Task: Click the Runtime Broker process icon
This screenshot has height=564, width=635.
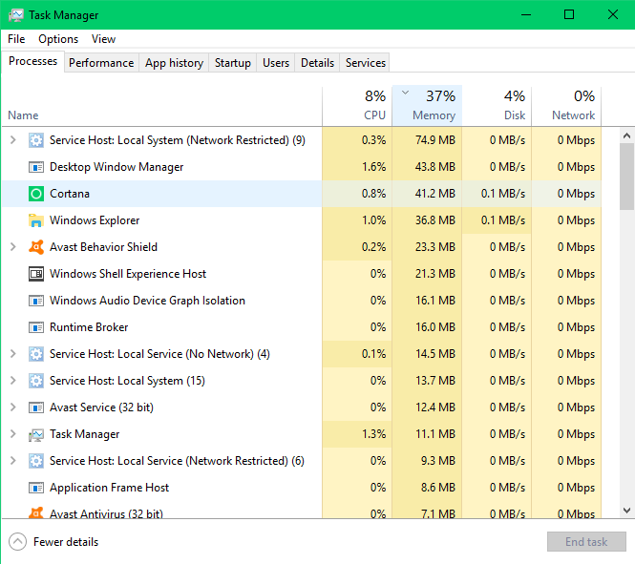Action: click(36, 327)
